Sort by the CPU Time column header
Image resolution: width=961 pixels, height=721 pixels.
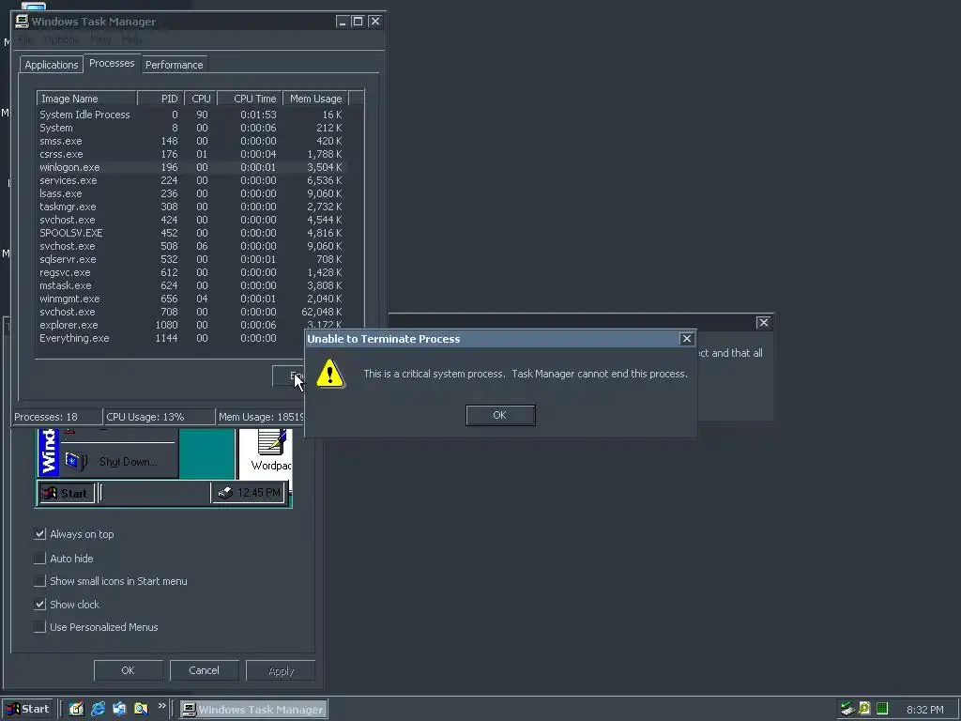(x=250, y=99)
